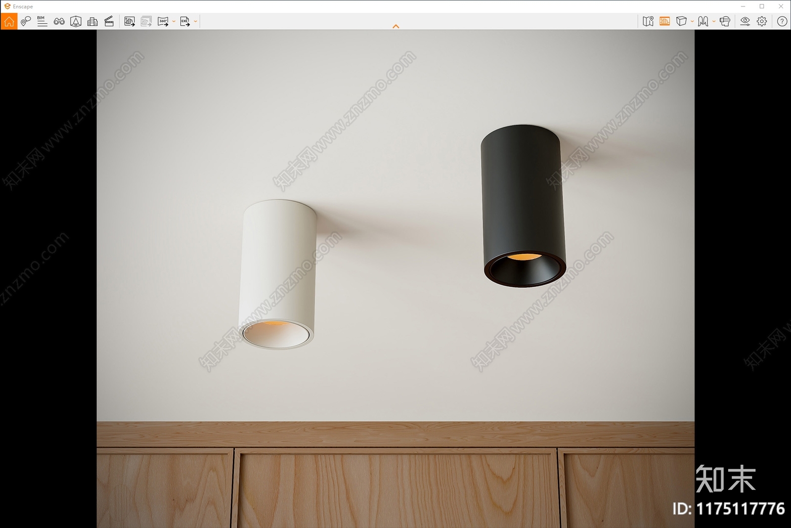
Task: Click the 360° panorama export icon
Action: point(163,21)
